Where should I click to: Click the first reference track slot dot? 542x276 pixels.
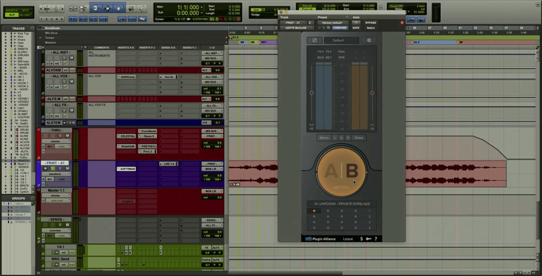pos(314,211)
